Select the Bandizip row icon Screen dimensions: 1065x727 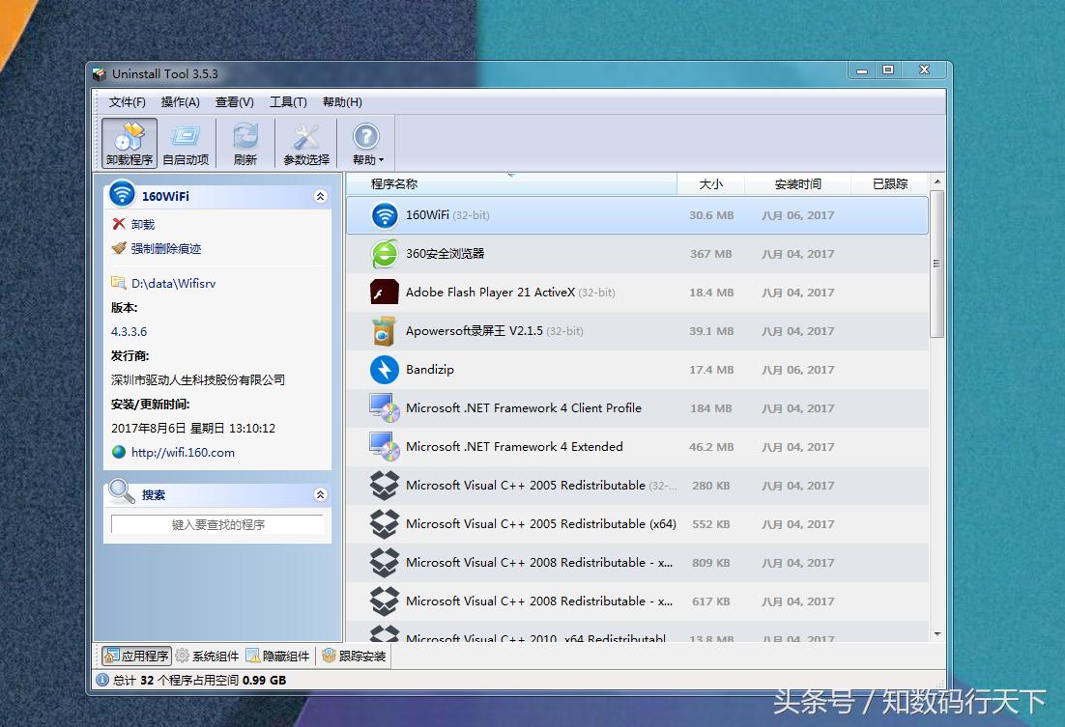[383, 369]
